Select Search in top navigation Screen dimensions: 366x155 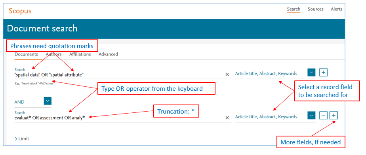(x=294, y=9)
